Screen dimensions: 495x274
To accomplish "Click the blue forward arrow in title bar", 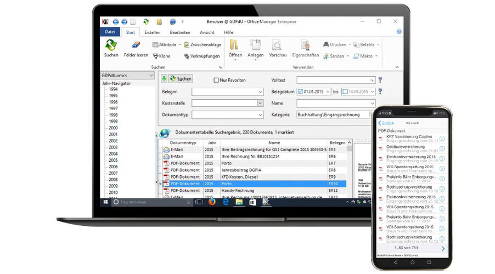I will pos(125,22).
